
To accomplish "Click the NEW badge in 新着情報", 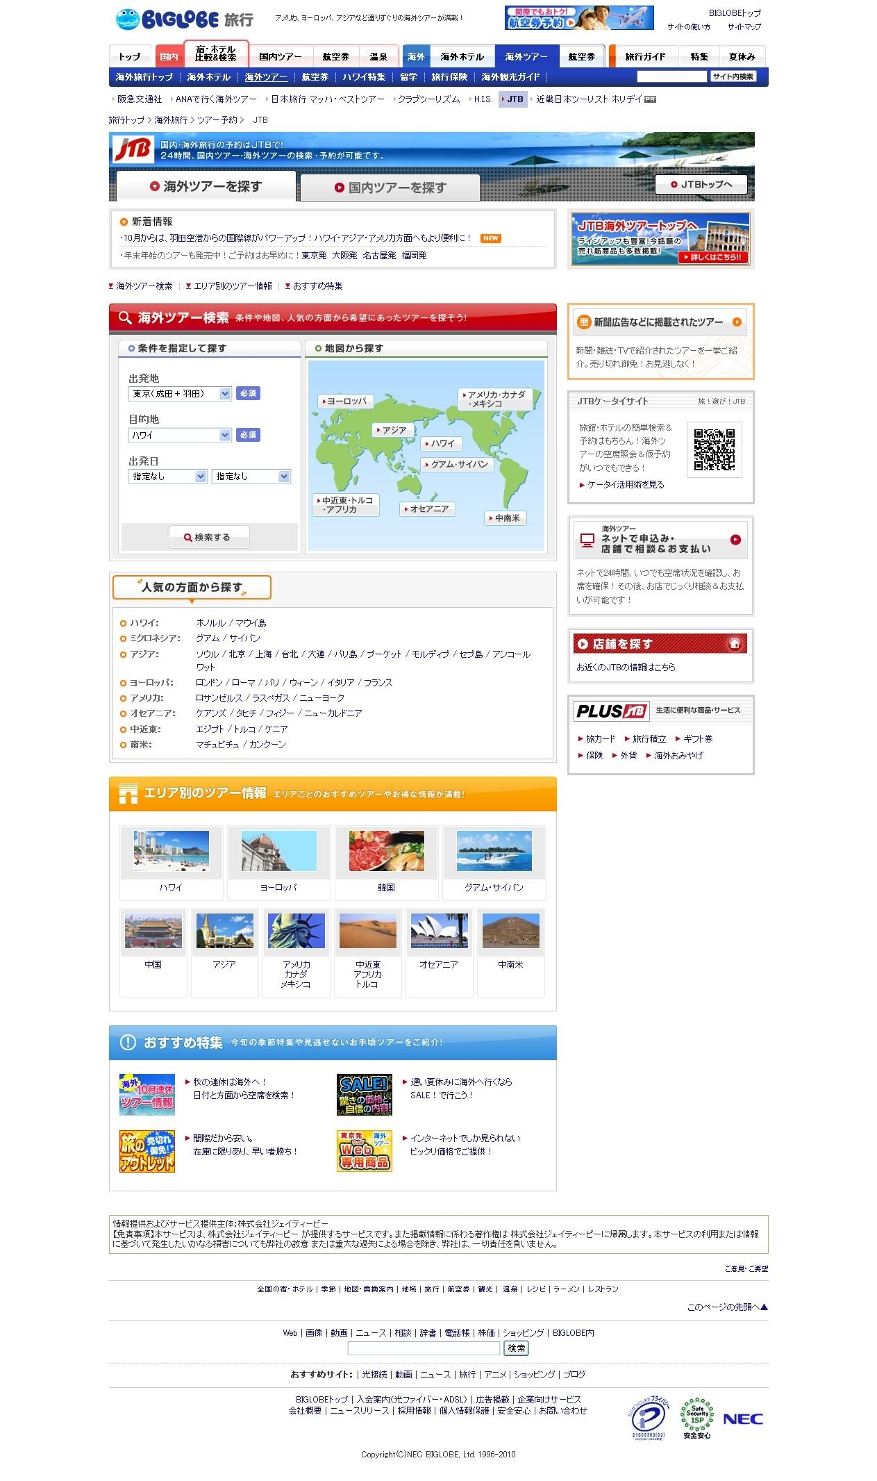I will pyautogui.click(x=491, y=238).
